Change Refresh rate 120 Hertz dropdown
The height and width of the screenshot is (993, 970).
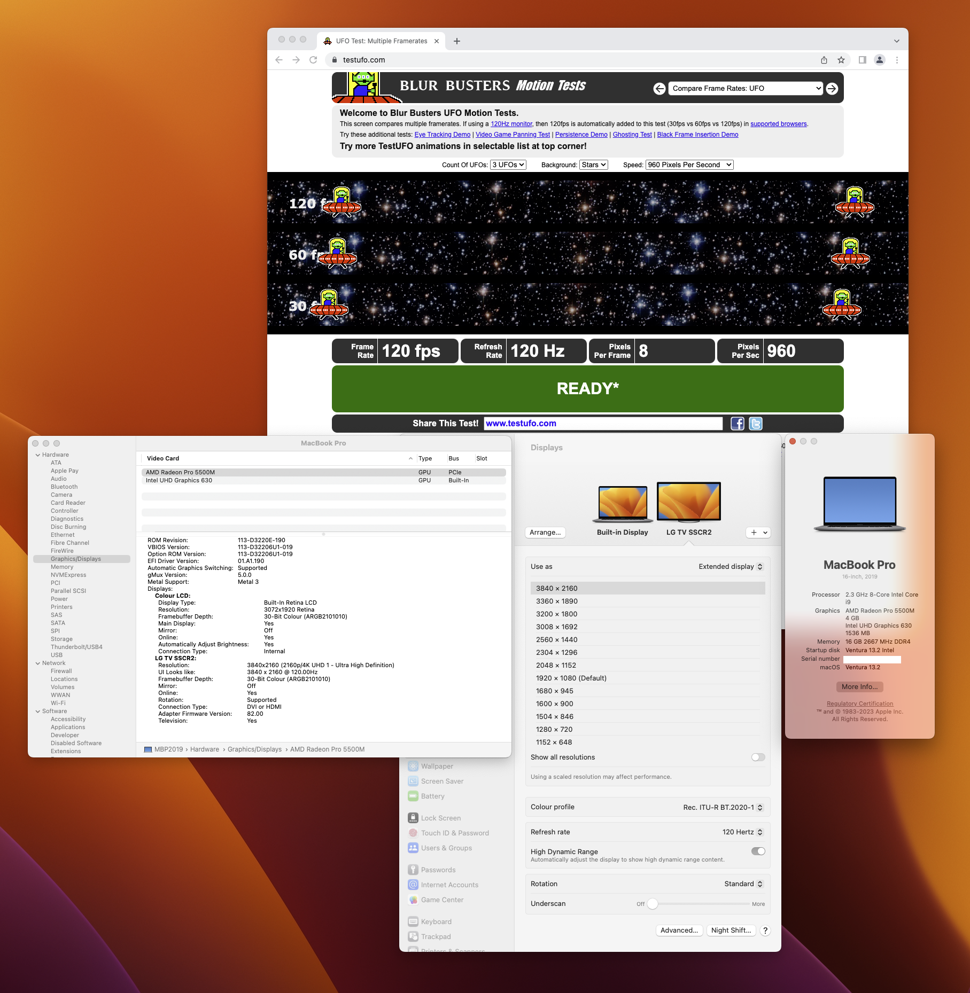tap(743, 832)
